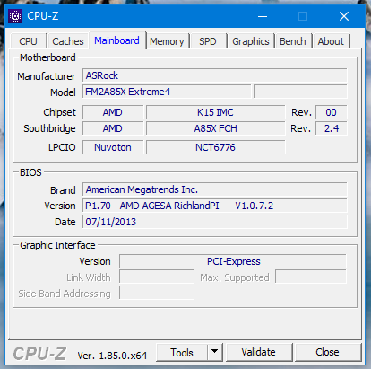Click the chipset revision 00 field
This screenshot has height=369, width=371.
(x=332, y=112)
